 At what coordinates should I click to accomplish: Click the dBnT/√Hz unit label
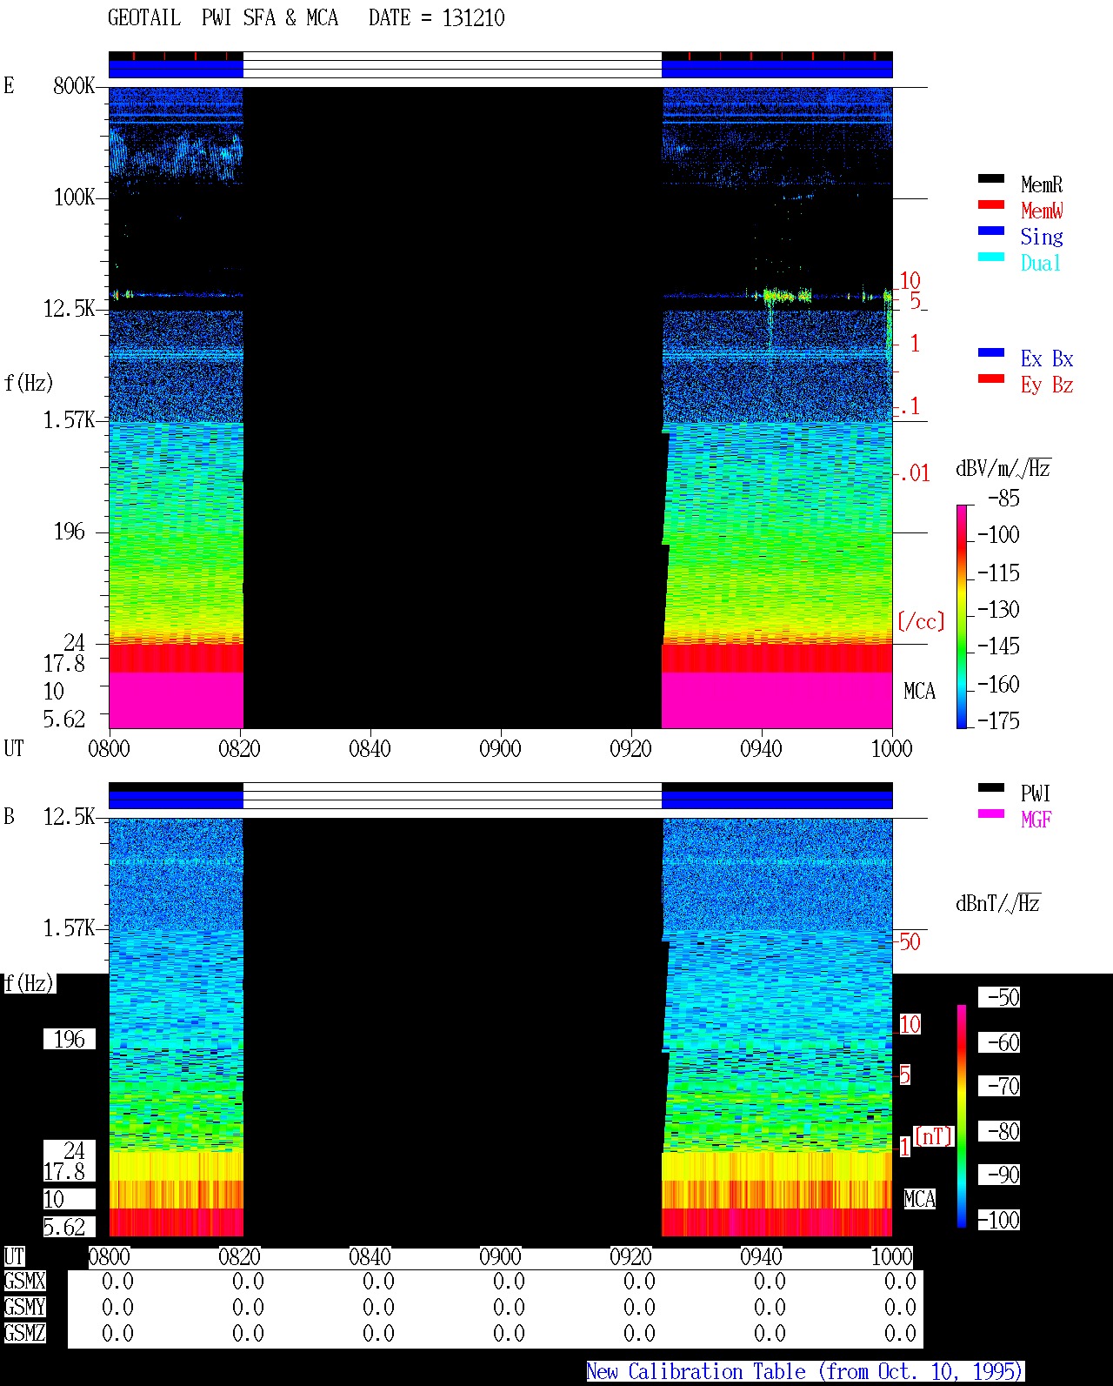click(x=998, y=903)
